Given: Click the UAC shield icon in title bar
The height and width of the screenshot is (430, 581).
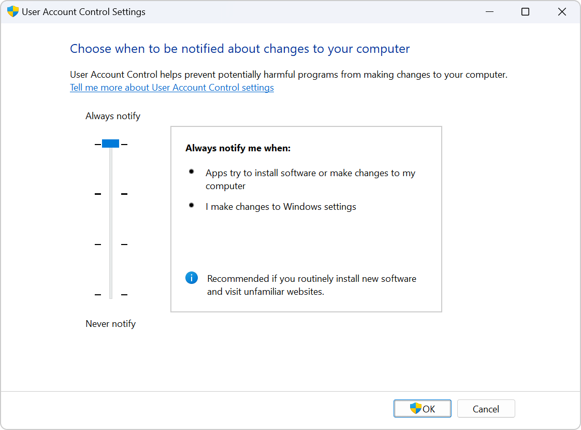Looking at the screenshot, I should point(12,11).
